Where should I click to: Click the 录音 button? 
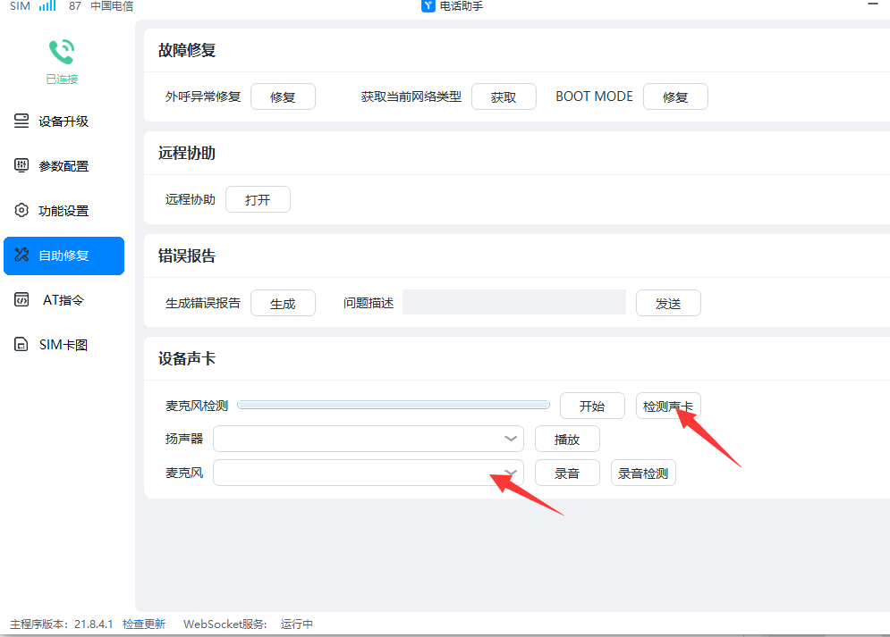click(567, 473)
